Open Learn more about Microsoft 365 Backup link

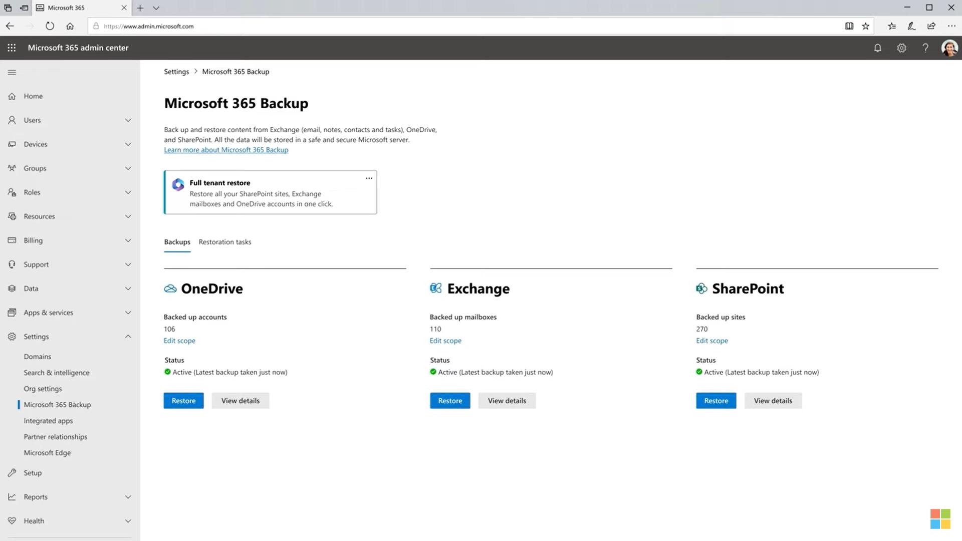point(226,150)
